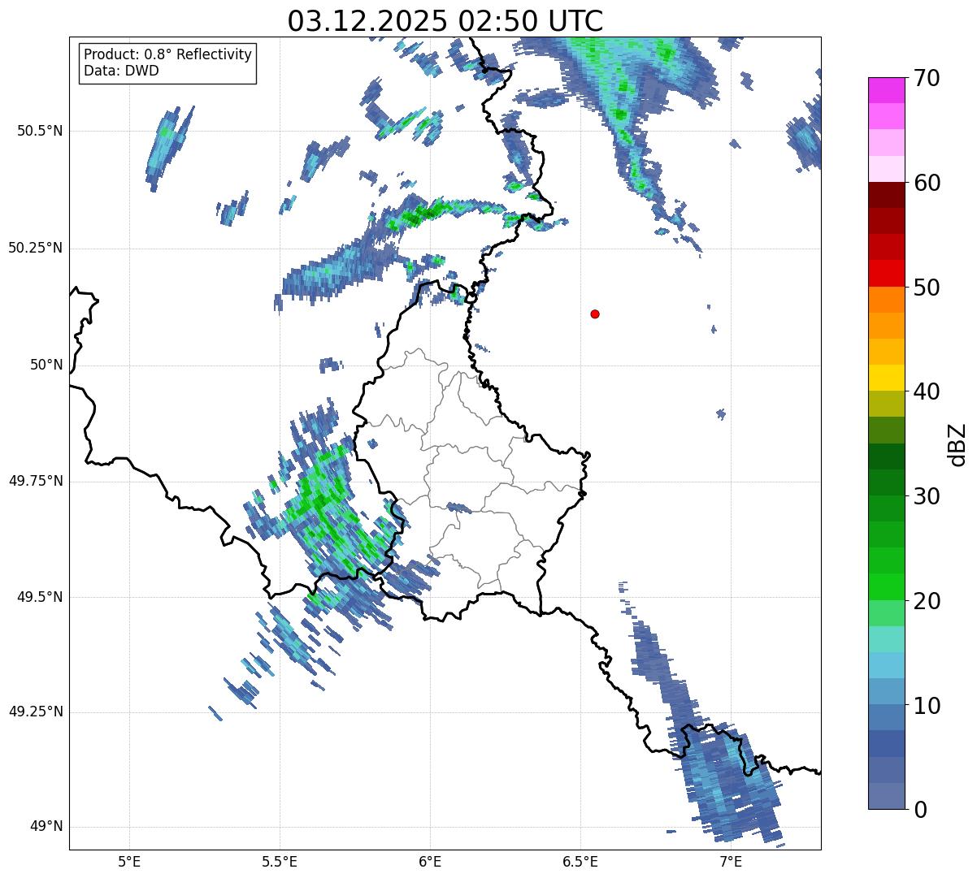Pick the magenta swatch at top of colorbar

click(887, 90)
